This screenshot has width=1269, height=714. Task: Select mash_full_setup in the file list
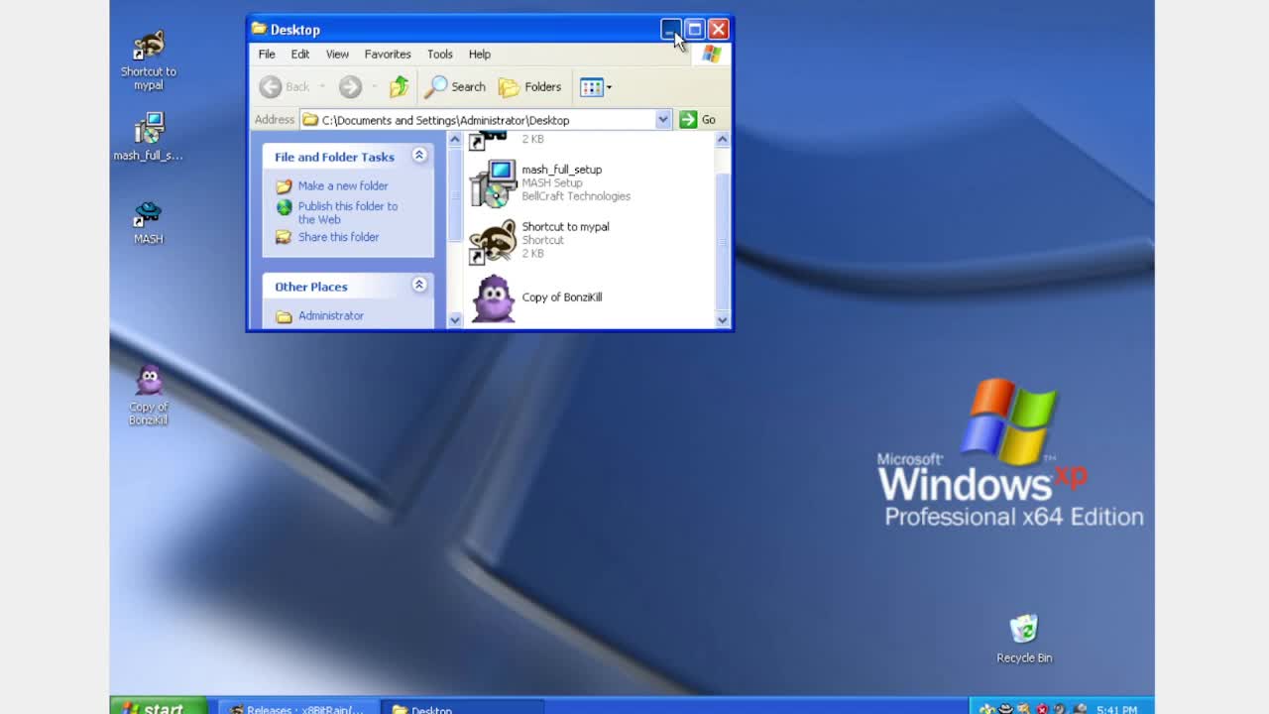coord(562,170)
